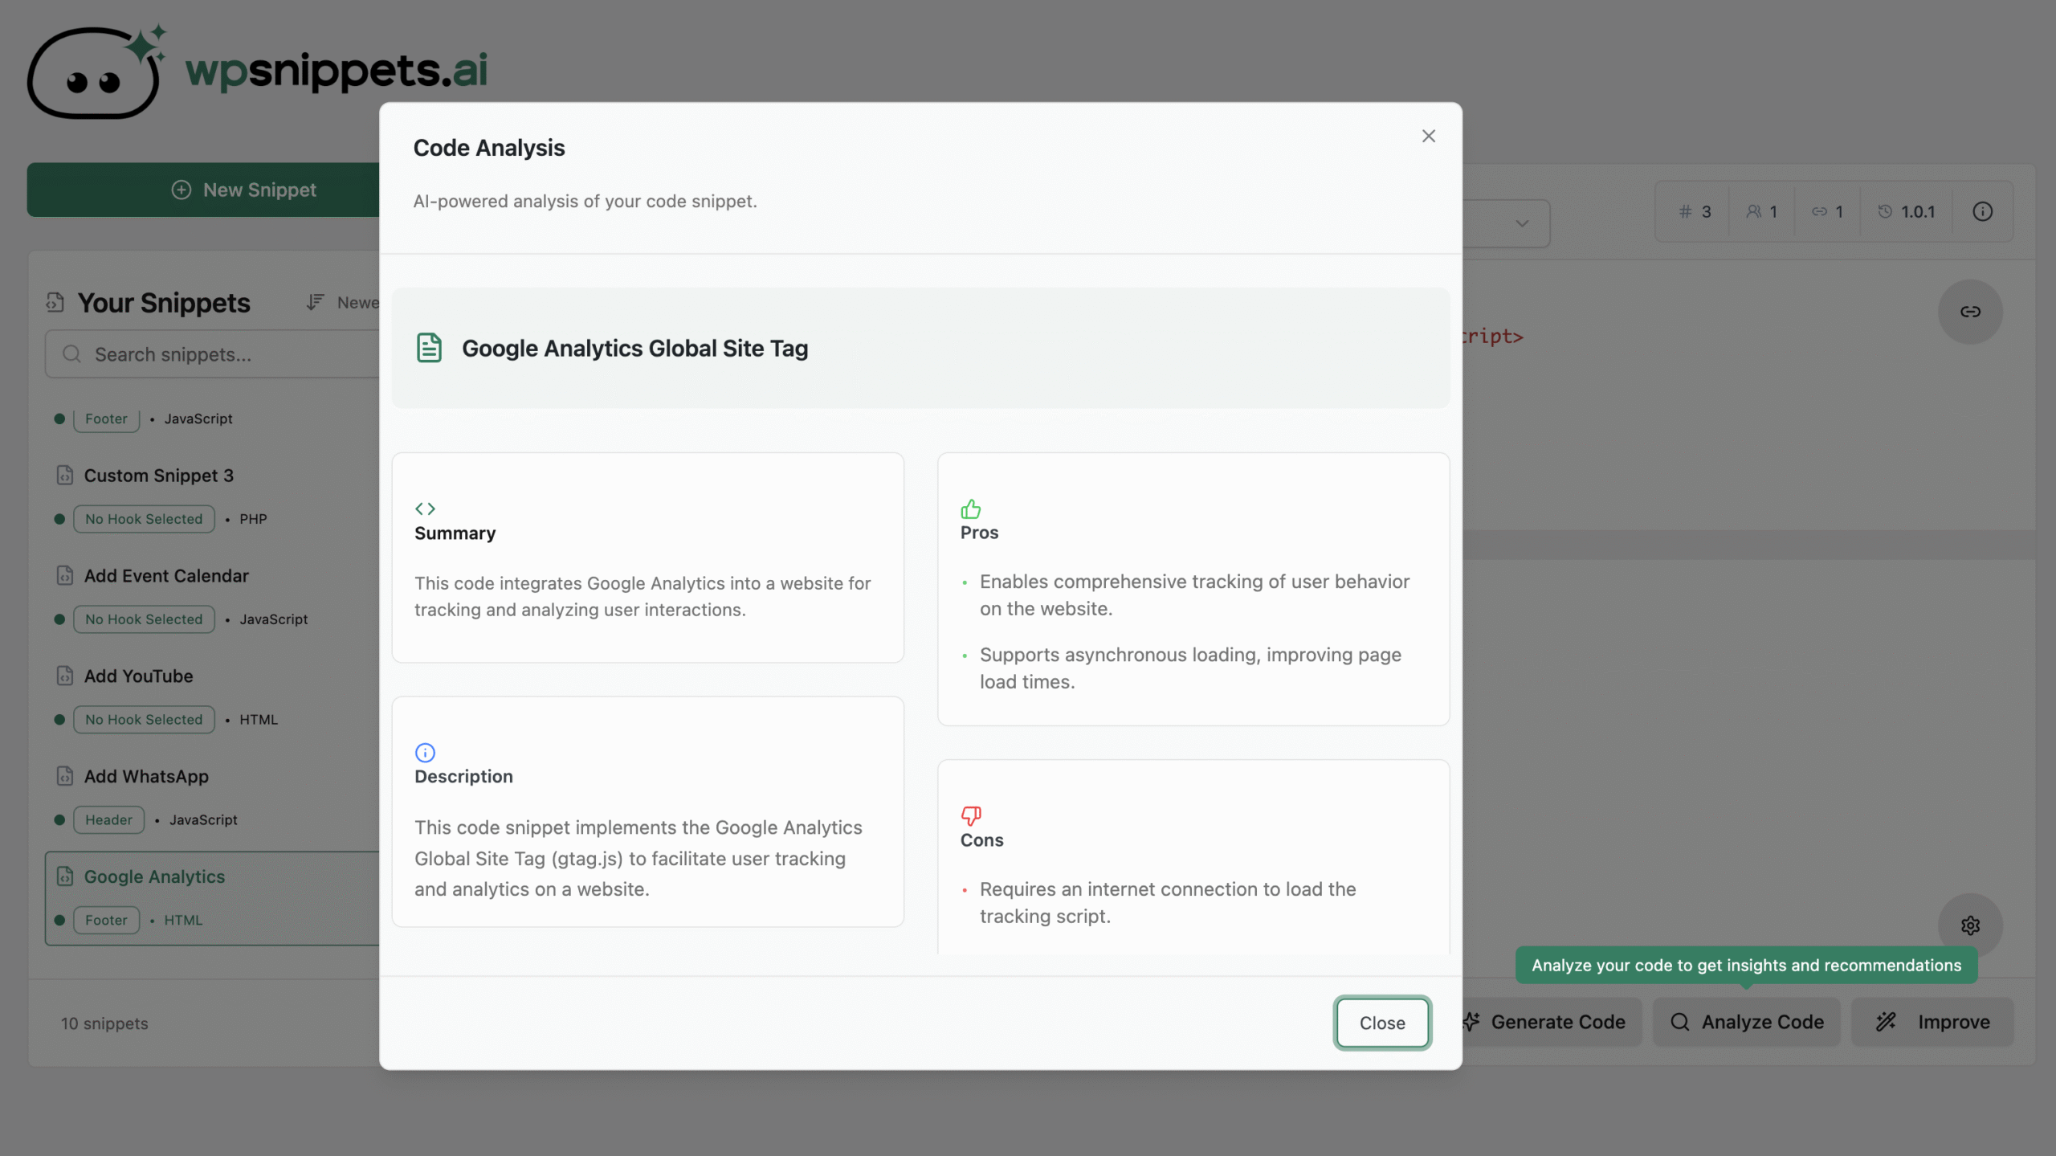This screenshot has width=2056, height=1156.
Task: Open the sort order control by Your Snippets
Action: (342, 302)
